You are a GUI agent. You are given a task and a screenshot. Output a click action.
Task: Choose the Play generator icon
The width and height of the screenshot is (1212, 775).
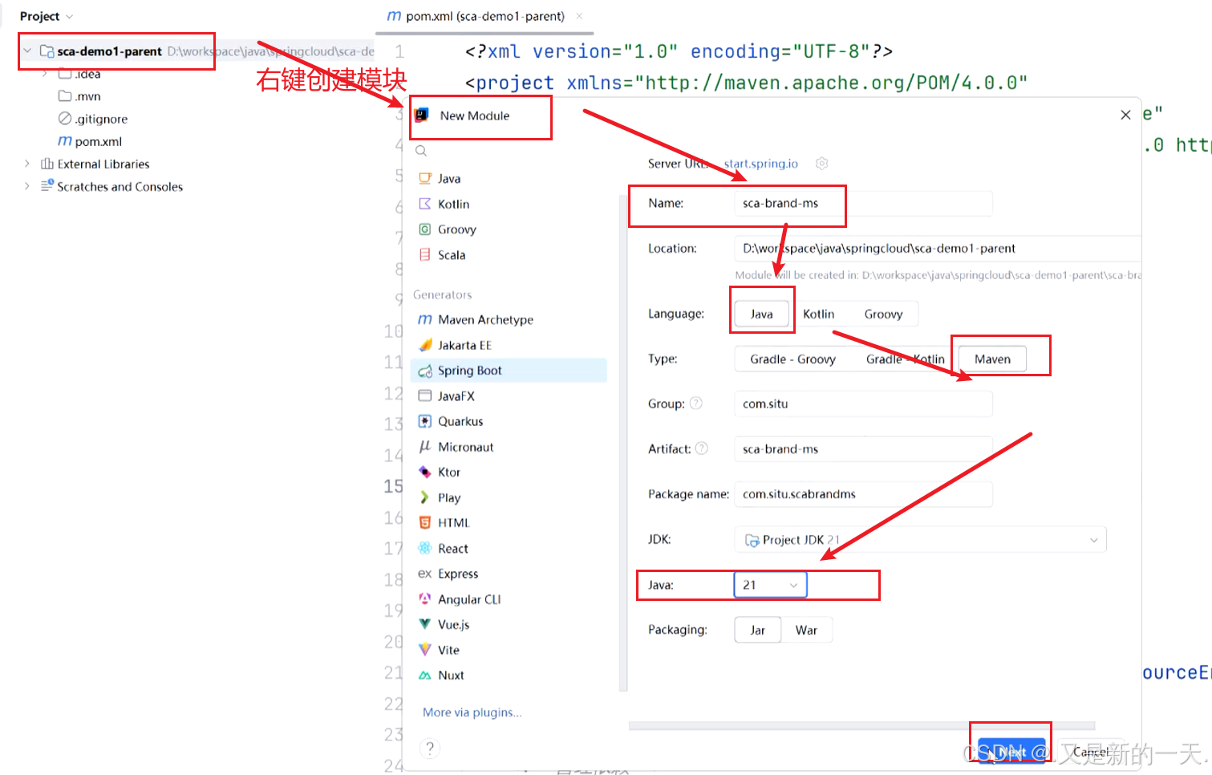(425, 497)
